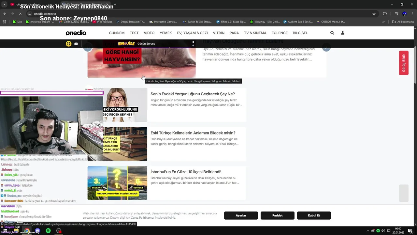This screenshot has height=235, width=417.
Task: Open the All Bookmarks folder
Action: [x=403, y=22]
